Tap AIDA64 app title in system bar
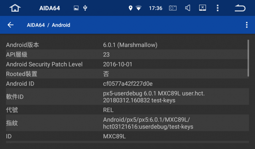Viewport: 255px width, 149px height. coord(50,8)
